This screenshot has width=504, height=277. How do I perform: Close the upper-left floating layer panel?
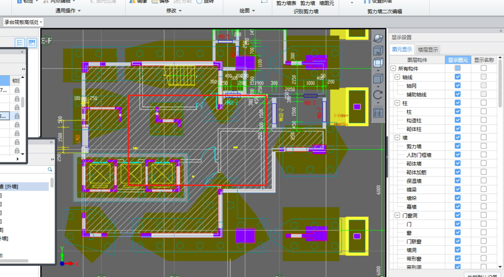click(22, 52)
